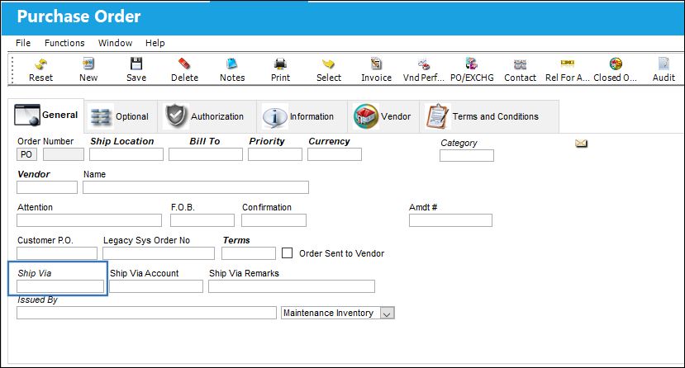This screenshot has height=368, width=685.
Task: Click the Bill To field
Action: pyautogui.click(x=206, y=154)
